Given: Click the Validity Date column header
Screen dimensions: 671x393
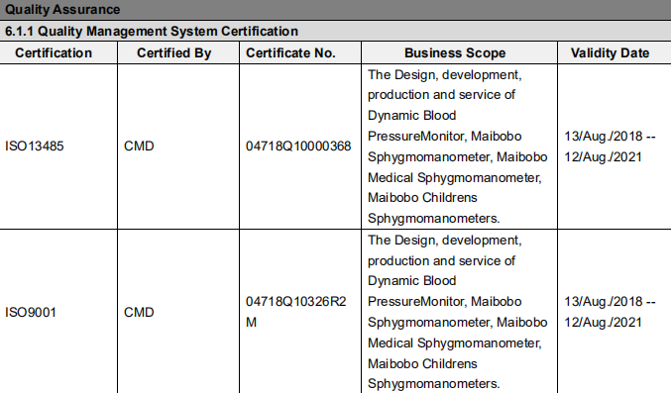Looking at the screenshot, I should tap(610, 53).
